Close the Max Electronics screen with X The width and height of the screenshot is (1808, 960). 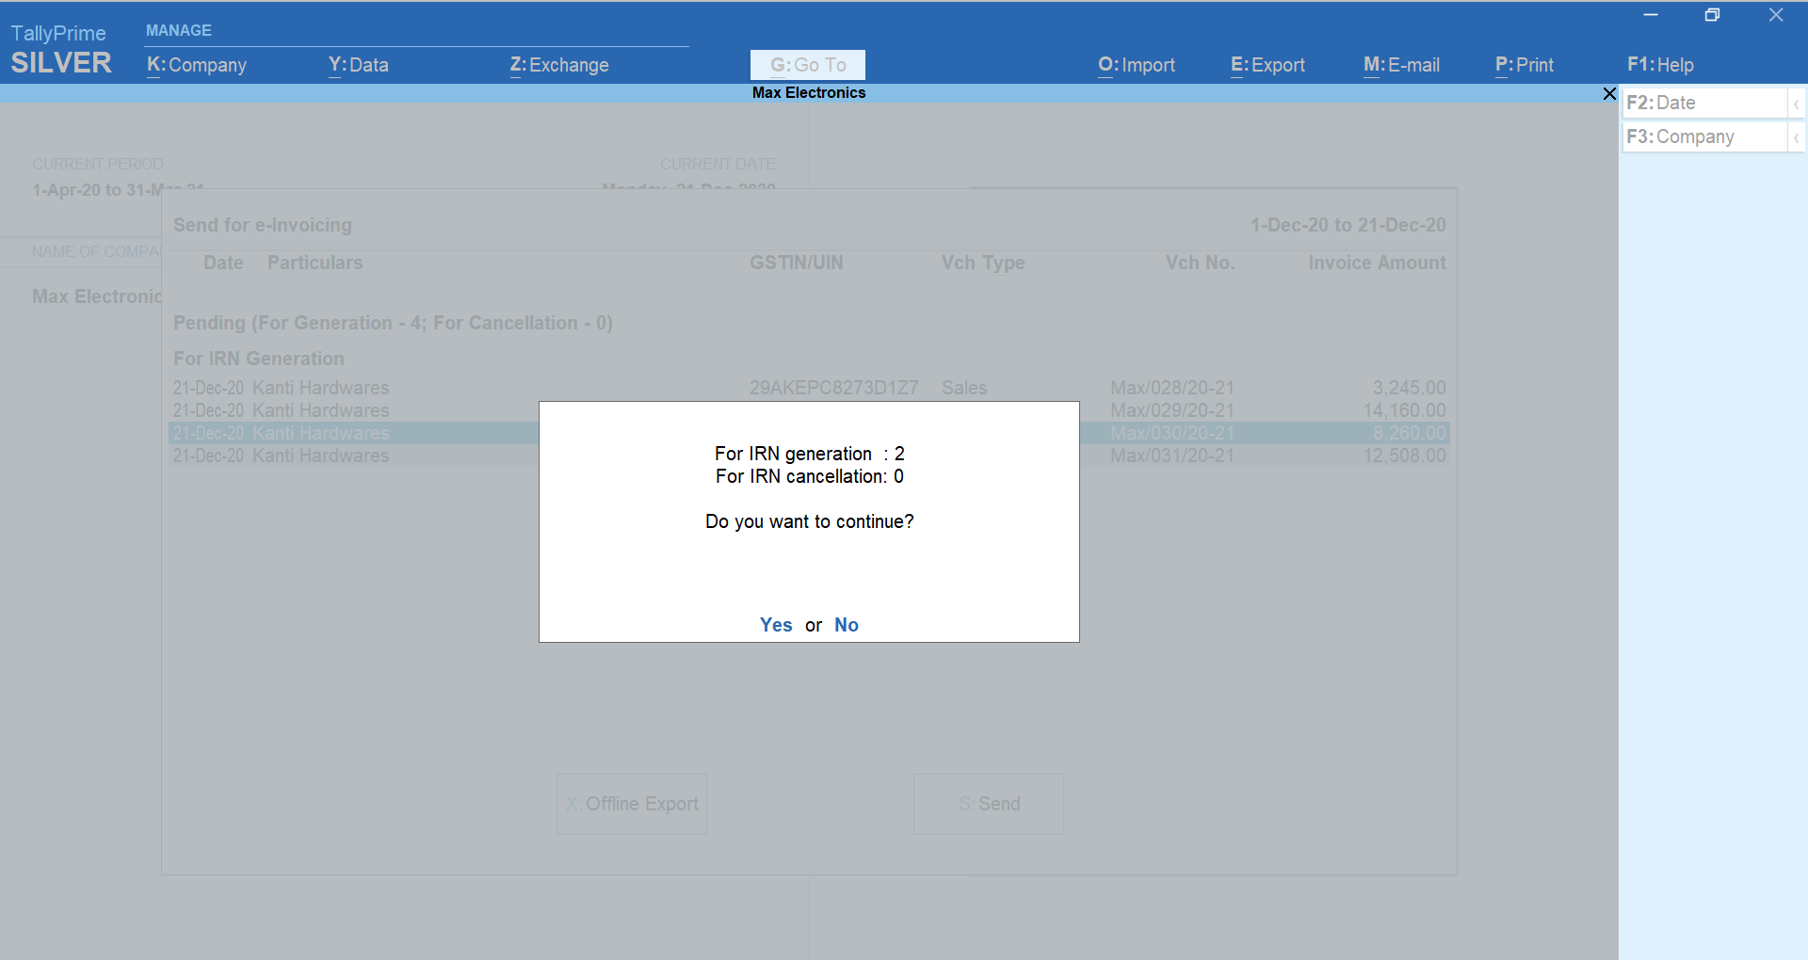[1609, 93]
